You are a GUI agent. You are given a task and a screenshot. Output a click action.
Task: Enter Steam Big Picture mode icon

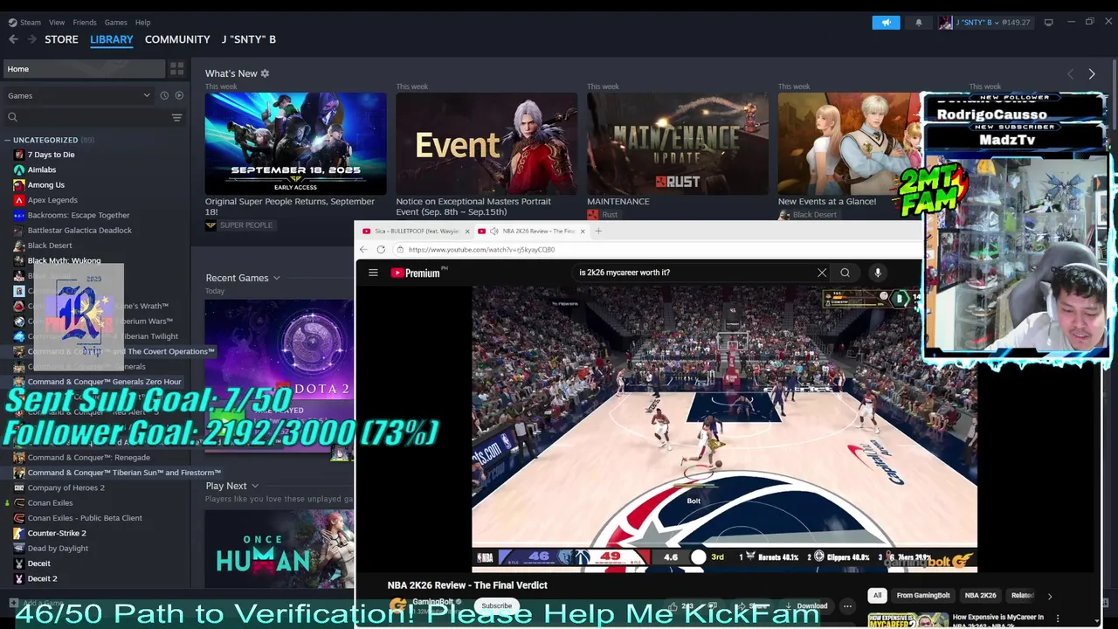point(1048,22)
